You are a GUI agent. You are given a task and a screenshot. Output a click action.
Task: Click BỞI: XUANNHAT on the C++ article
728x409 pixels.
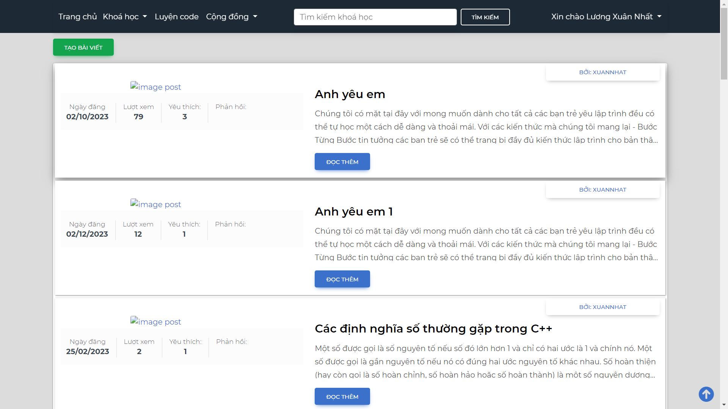point(602,307)
